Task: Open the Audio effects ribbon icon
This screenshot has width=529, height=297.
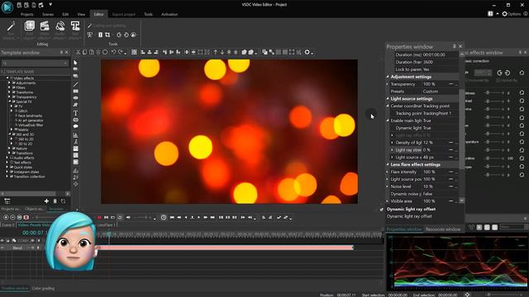Action: [x=60, y=26]
